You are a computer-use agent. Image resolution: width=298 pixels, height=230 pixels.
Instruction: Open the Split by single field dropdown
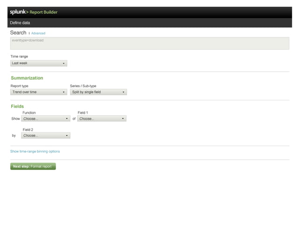coord(99,92)
